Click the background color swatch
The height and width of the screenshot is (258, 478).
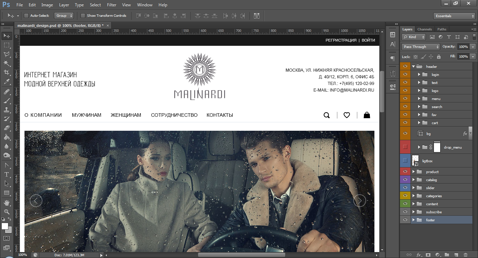[x=9, y=230]
